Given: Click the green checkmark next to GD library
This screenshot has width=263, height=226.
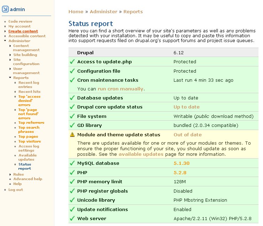Looking at the screenshot, I should point(72,126).
